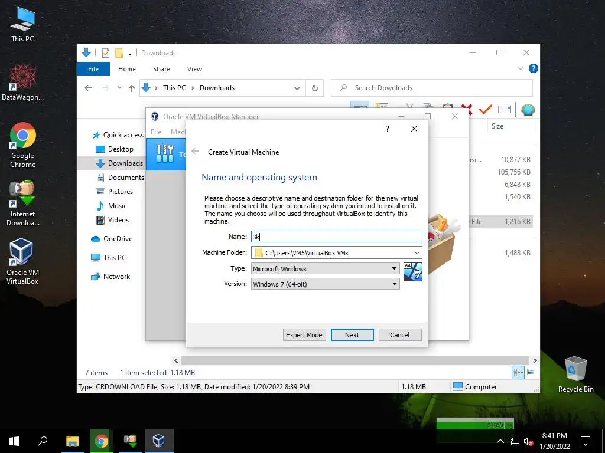Click the properties card toolbar icon
605x453 pixels.
[x=505, y=110]
